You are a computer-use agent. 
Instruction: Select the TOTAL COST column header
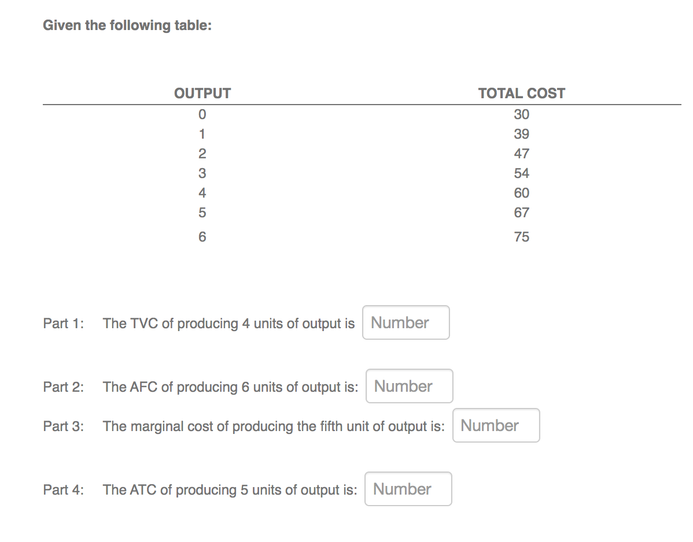pos(521,92)
